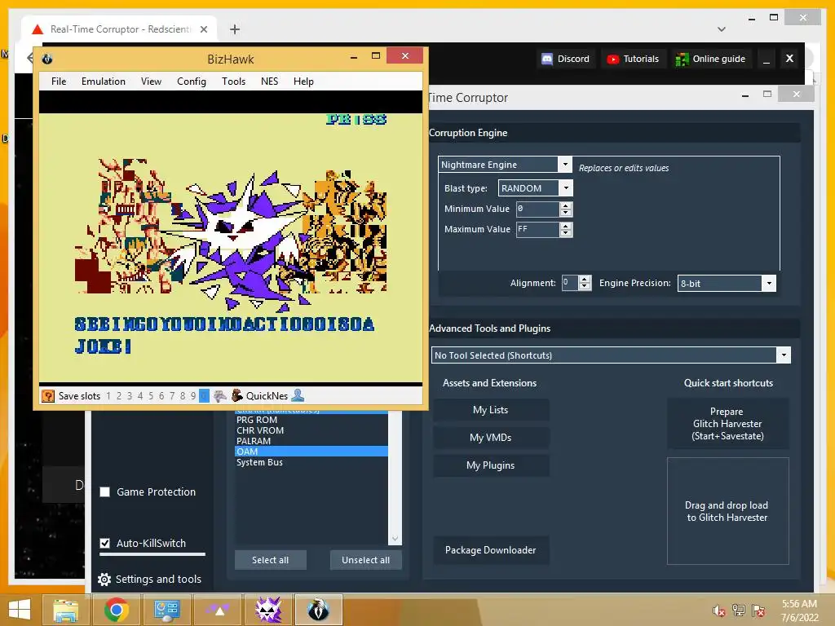
Task: Click the BizHawk window title icon
Action: pyautogui.click(x=46, y=59)
